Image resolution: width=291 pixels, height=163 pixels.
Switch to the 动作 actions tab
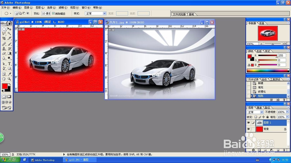click(x=264, y=79)
